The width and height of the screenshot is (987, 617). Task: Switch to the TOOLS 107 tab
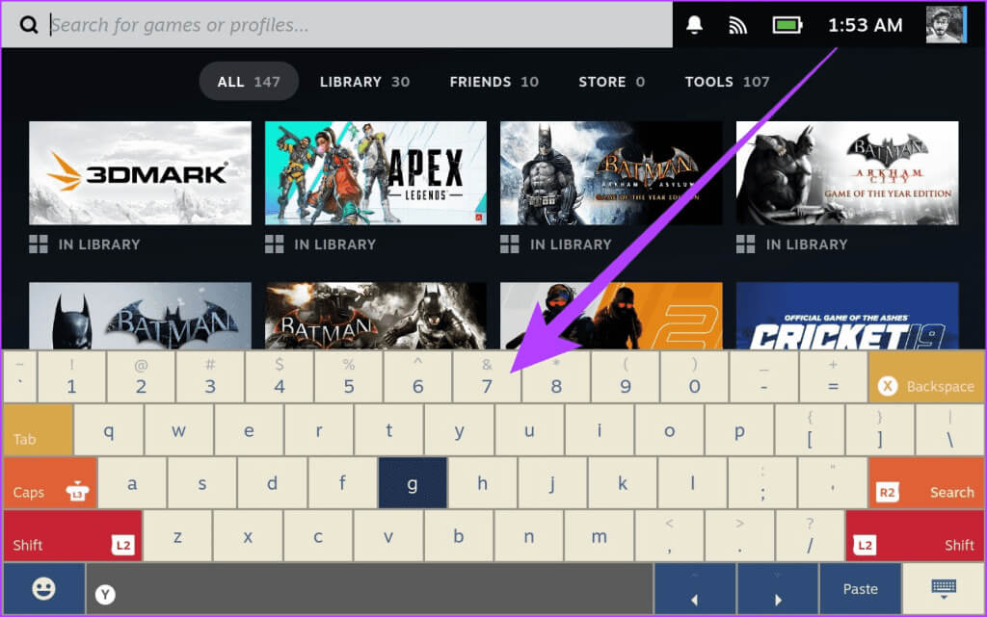pos(727,82)
